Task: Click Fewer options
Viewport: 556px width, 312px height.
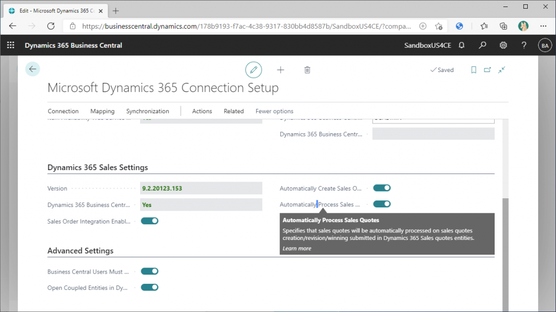Action: point(274,111)
